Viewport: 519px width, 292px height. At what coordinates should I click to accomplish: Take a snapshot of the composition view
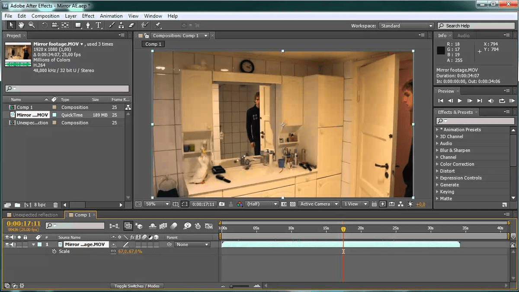(222, 204)
